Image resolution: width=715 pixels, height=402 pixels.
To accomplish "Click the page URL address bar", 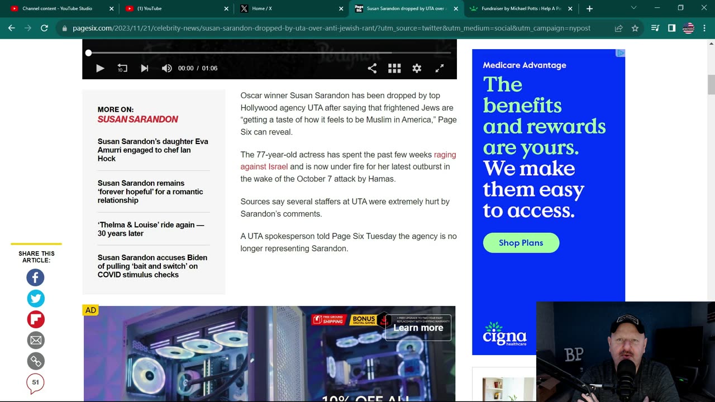I will tap(331, 28).
